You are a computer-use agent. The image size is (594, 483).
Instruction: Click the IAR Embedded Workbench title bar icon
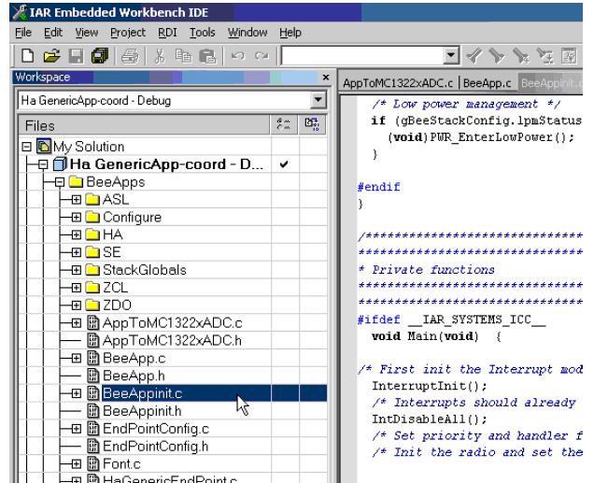[20, 12]
